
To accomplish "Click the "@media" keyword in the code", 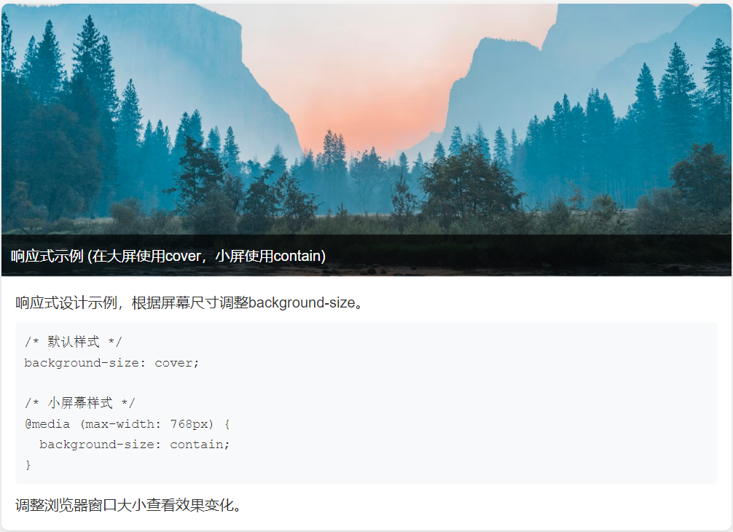I will [47, 423].
